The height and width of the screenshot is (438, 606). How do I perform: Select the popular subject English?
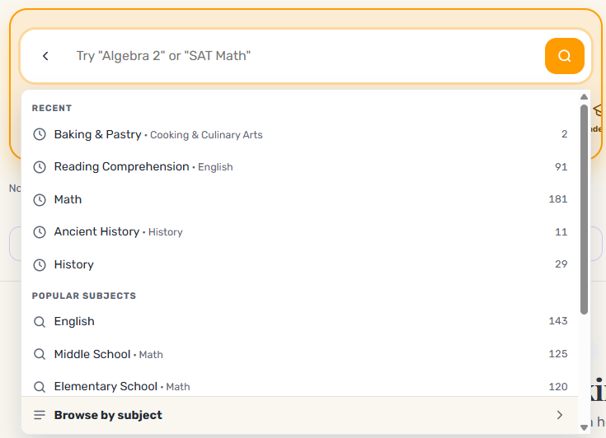pos(299,321)
